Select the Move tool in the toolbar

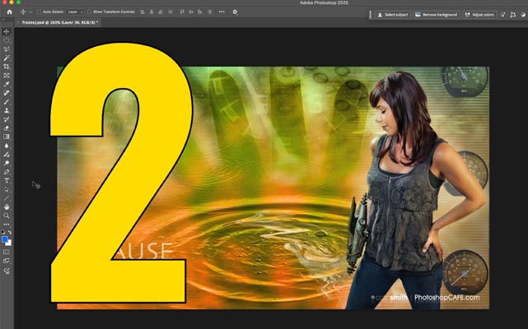(7, 31)
